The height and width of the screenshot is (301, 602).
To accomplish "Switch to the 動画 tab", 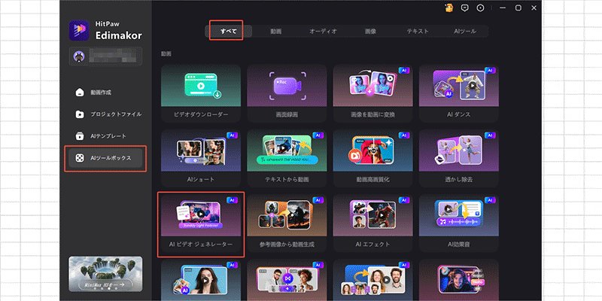I will [275, 32].
